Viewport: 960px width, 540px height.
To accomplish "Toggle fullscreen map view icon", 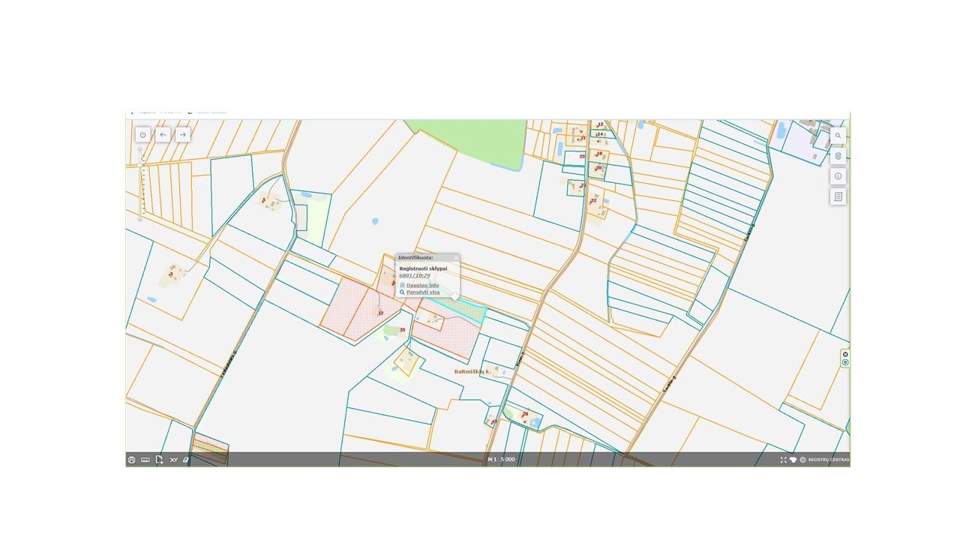I will [x=783, y=460].
